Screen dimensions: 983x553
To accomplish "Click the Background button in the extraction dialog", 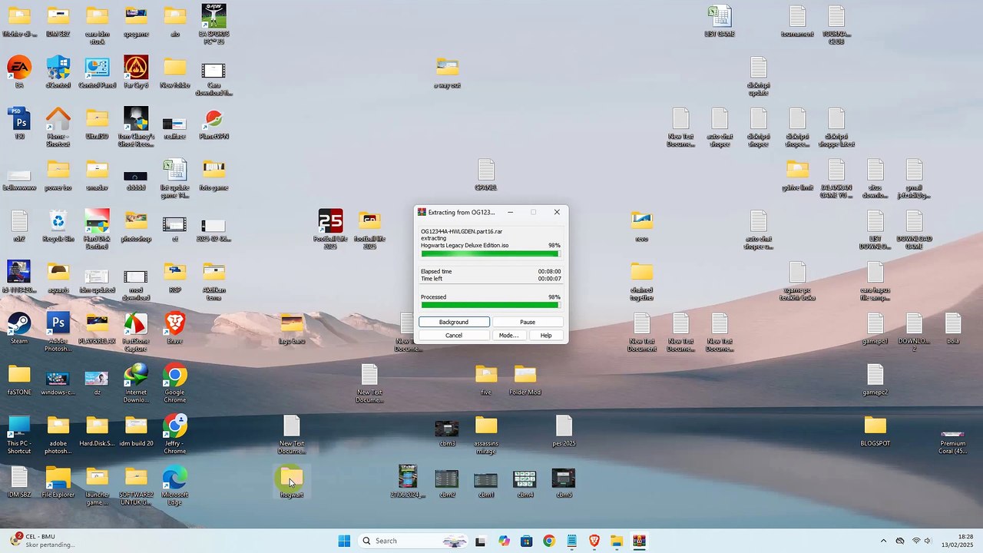I will pyautogui.click(x=454, y=322).
